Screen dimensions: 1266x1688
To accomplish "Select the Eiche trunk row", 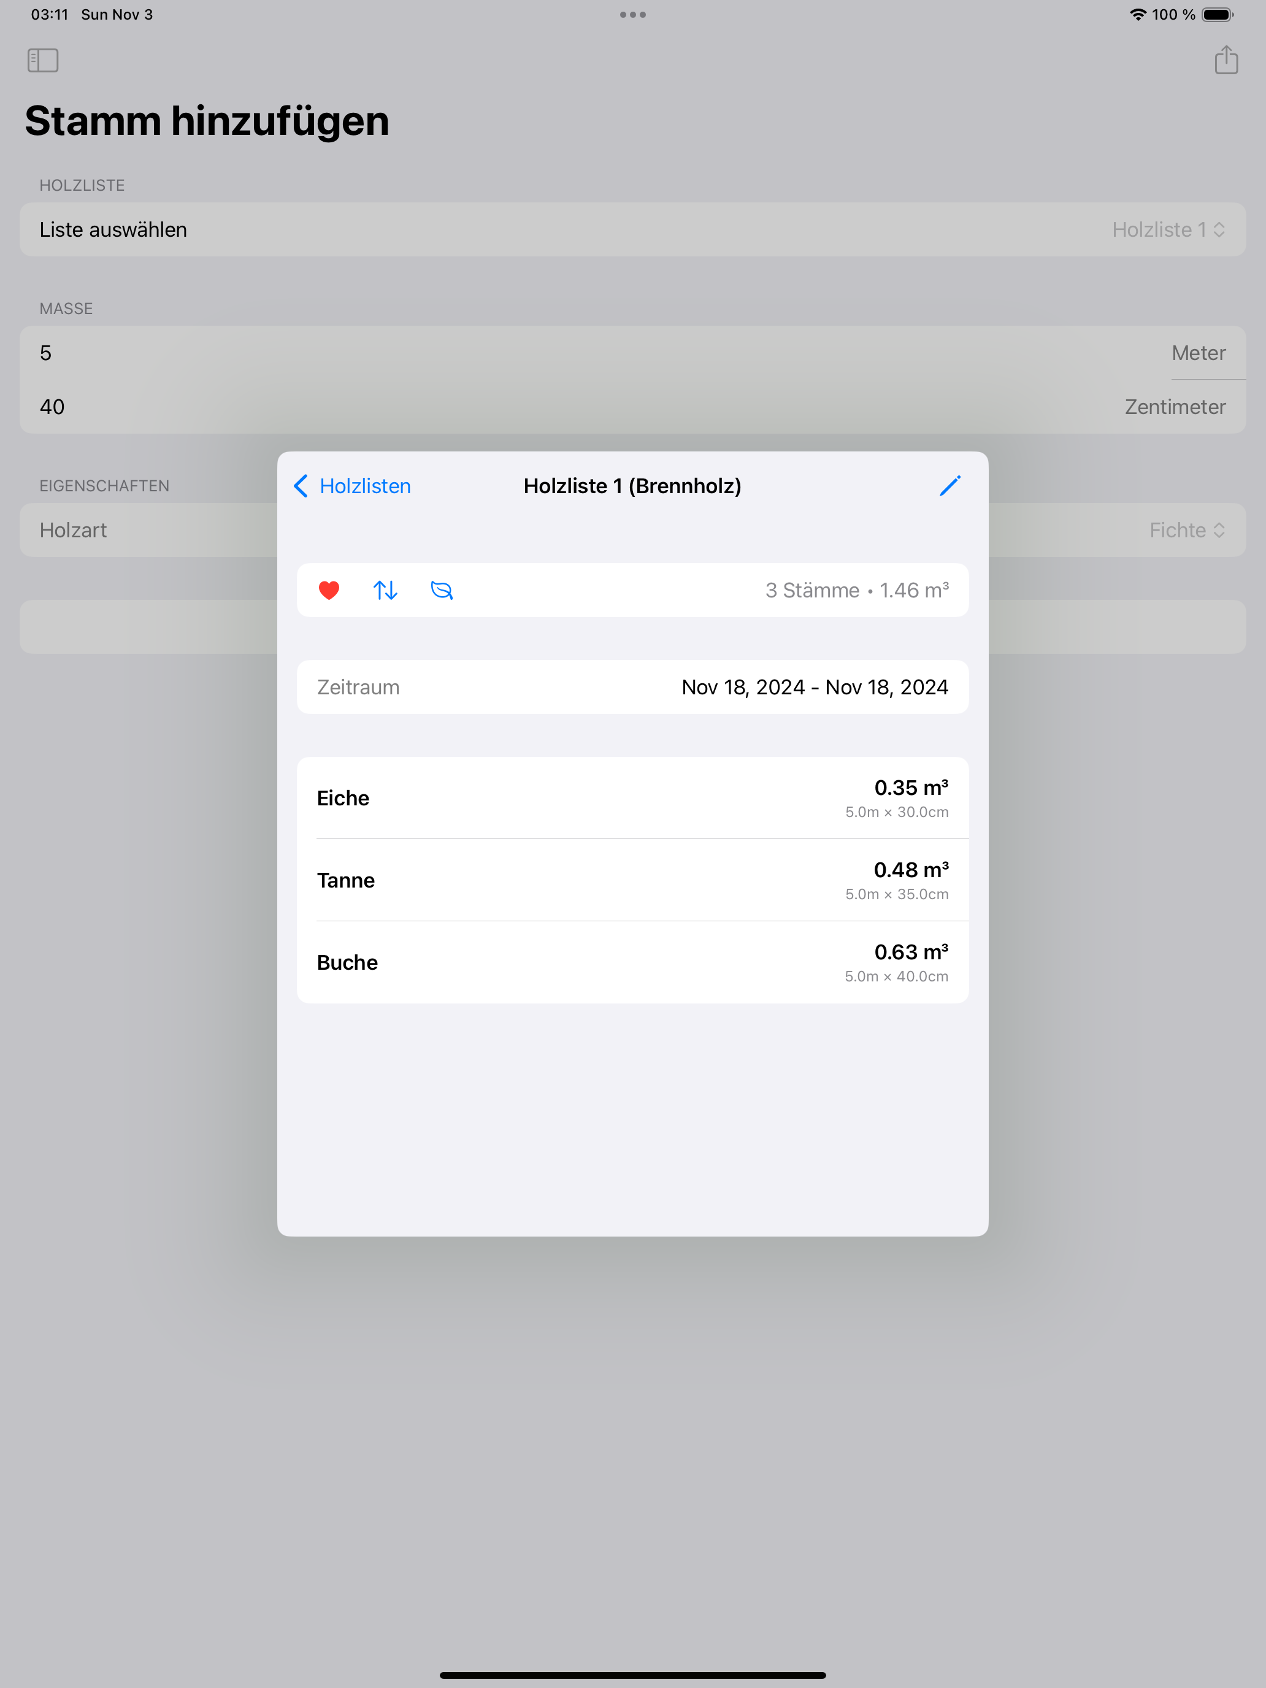I will coord(632,798).
